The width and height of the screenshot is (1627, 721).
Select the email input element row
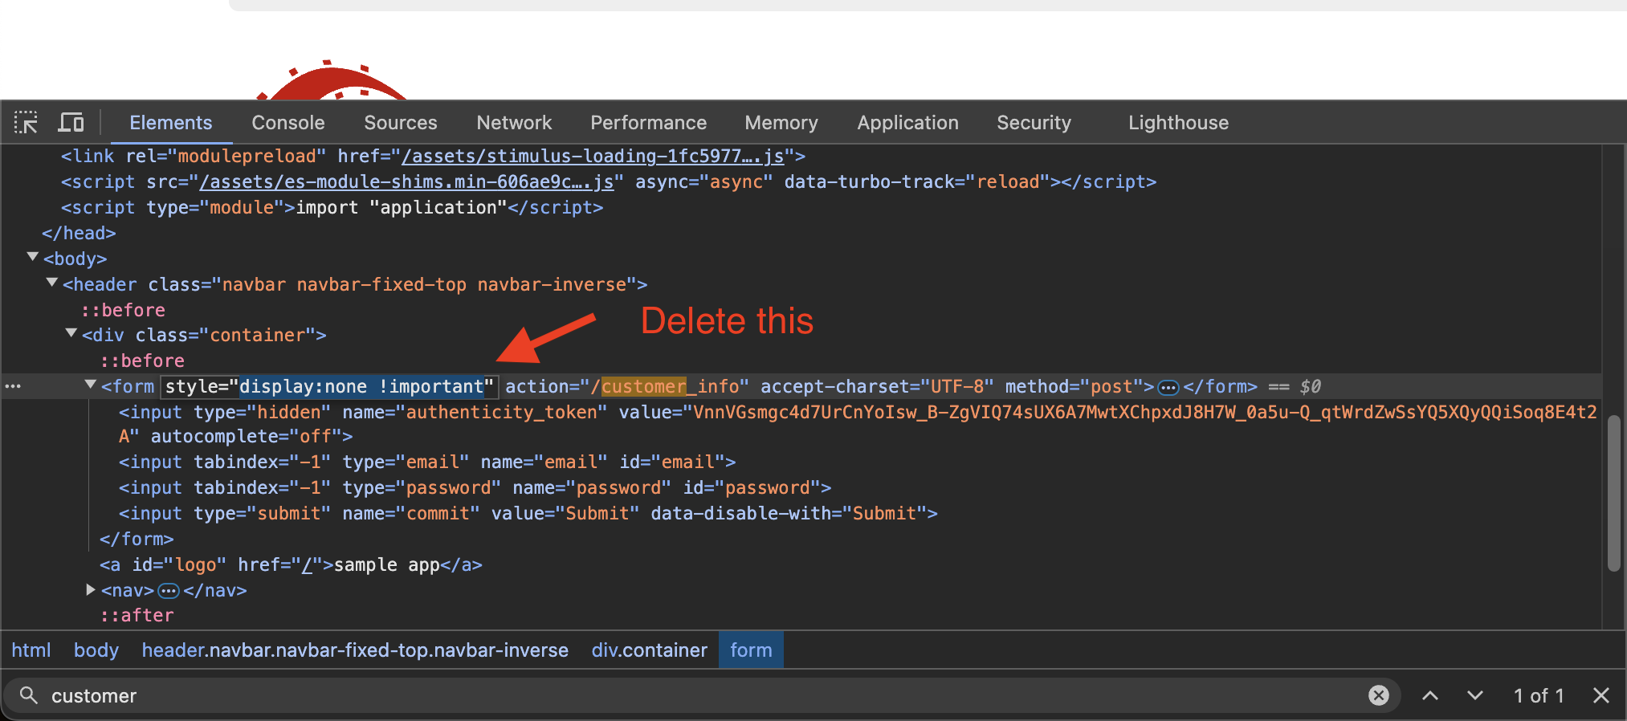point(427,462)
